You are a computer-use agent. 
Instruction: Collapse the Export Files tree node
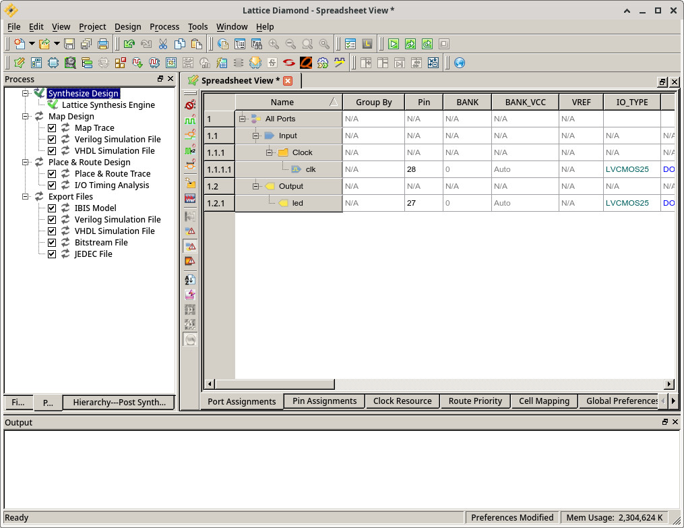(x=26, y=196)
